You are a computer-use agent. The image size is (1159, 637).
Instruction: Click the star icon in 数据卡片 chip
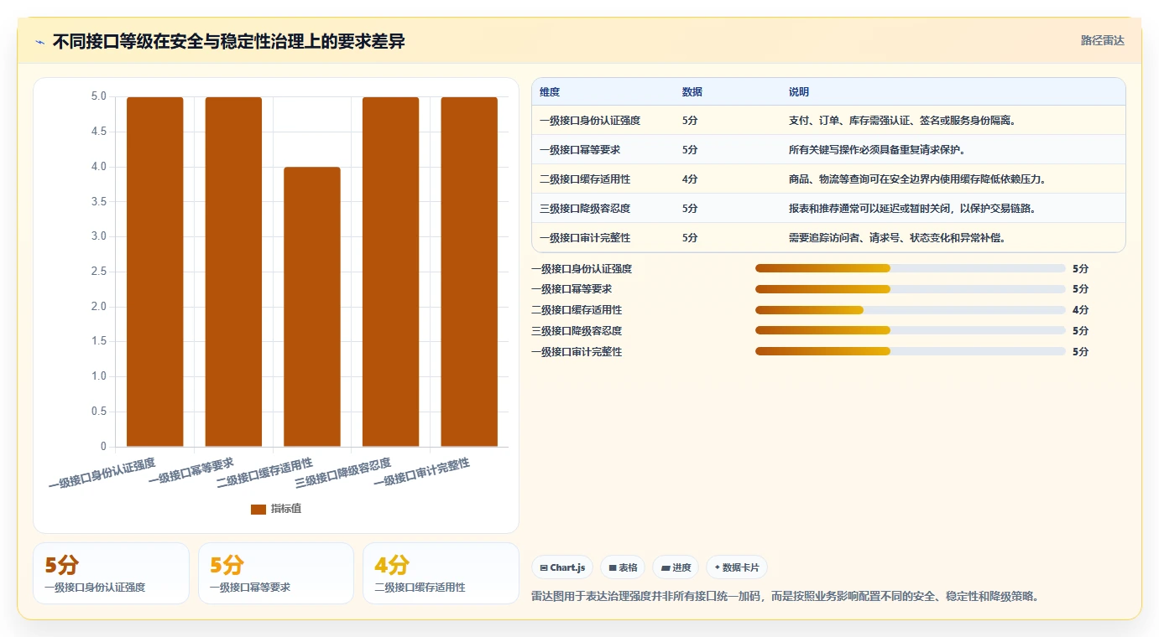pyautogui.click(x=718, y=567)
